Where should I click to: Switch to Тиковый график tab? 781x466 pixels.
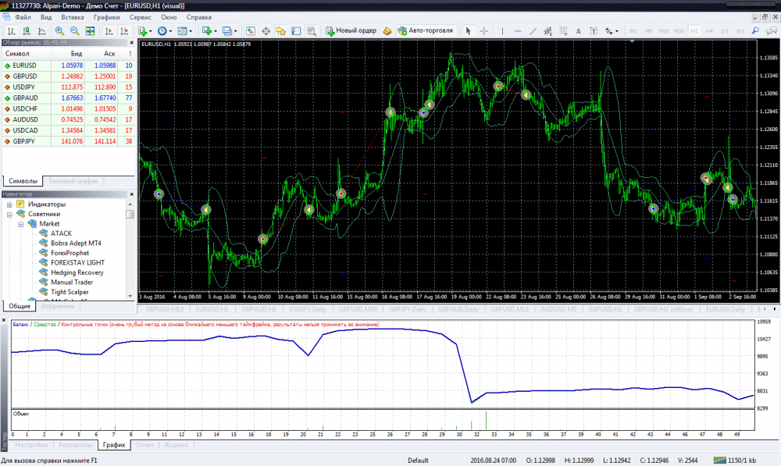coord(73,181)
